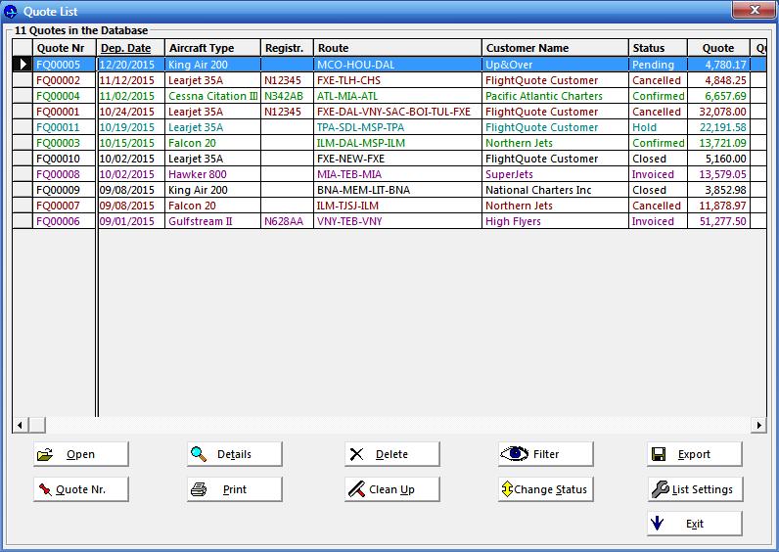Click the X icon on the Delete button
This screenshot has width=779, height=552.
(357, 454)
